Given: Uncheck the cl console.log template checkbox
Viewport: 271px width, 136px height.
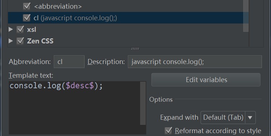Looking at the screenshot, I should pos(27,18).
